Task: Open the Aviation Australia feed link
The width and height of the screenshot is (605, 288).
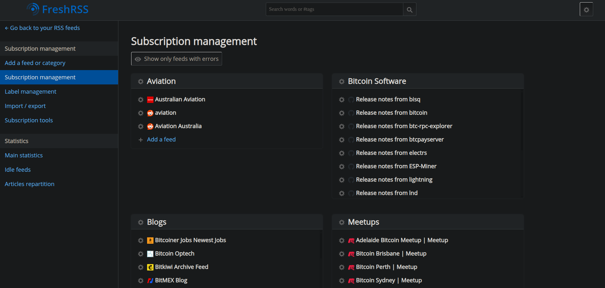Action: 178,126
